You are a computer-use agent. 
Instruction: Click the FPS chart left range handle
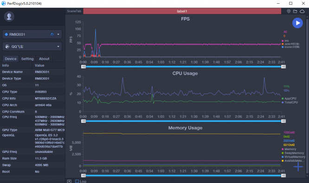pos(84,67)
